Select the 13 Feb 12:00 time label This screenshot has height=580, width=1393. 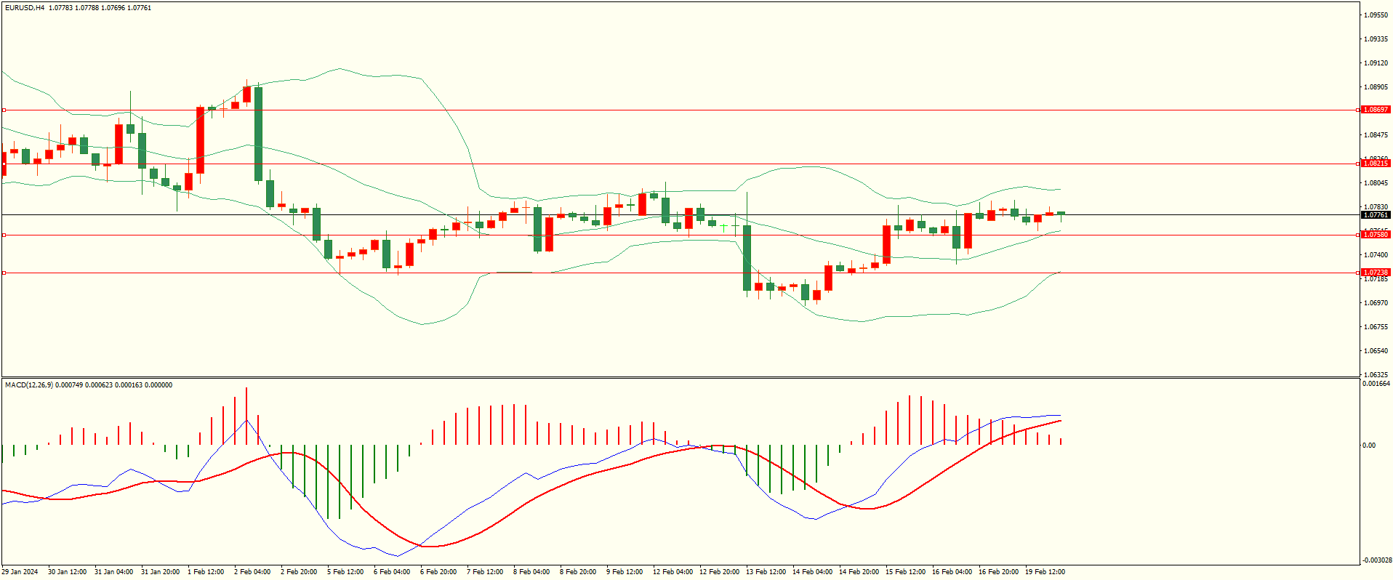pos(765,572)
